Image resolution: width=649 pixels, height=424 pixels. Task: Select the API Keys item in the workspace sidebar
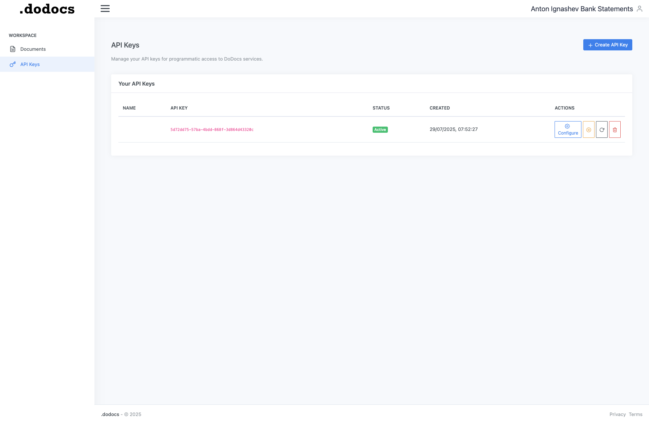[x=30, y=64]
